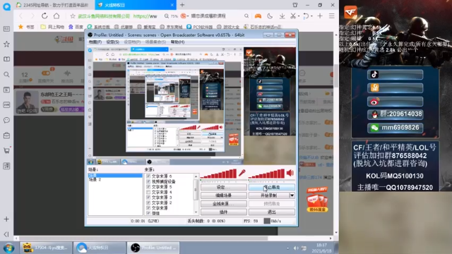This screenshot has width=452, height=254.
Task: Click the taskbar volume tray icon
Action: 296,248
